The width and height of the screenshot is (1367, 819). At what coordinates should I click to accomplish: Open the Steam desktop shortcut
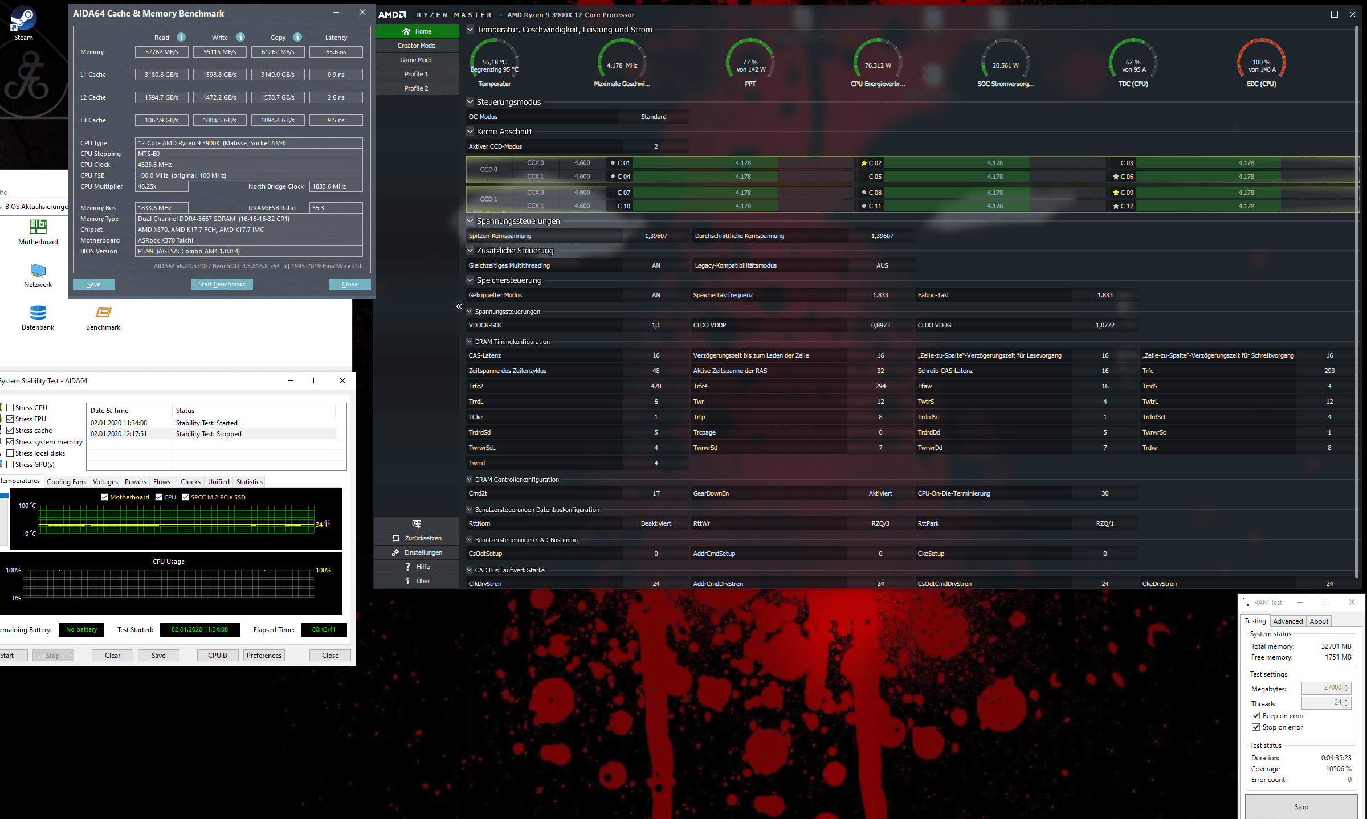[23, 23]
